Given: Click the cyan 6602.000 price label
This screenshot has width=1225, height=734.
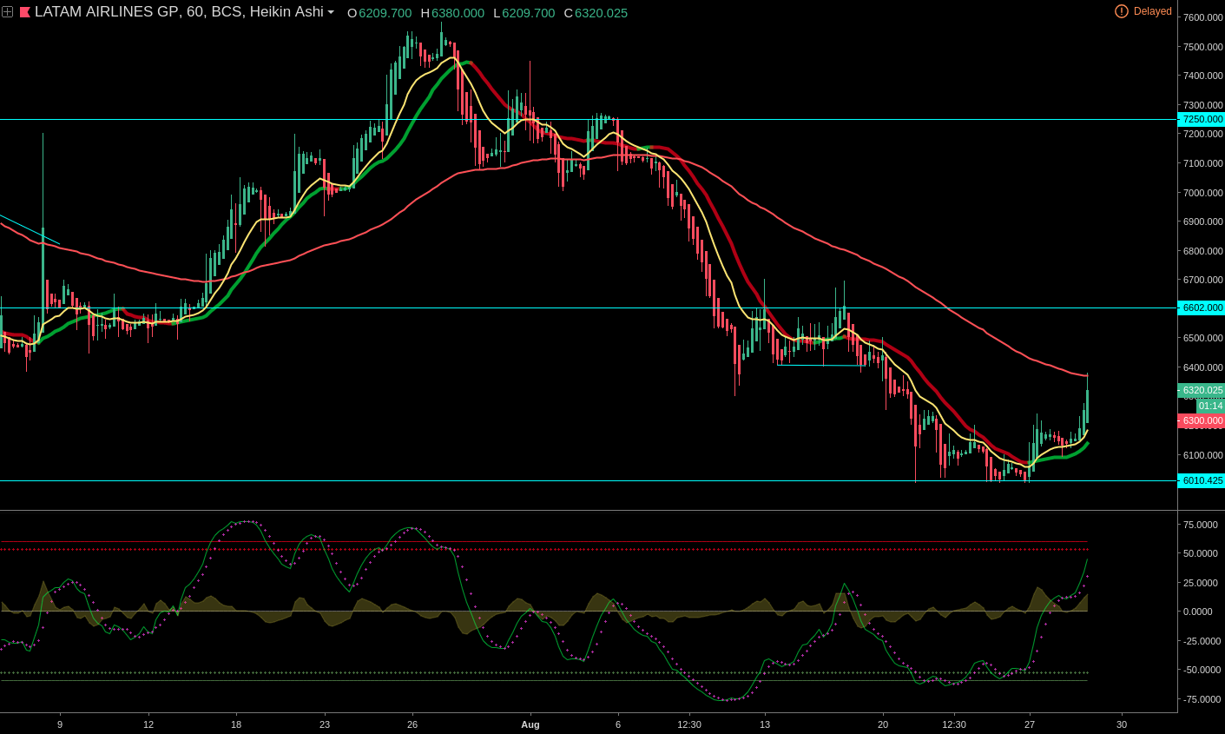Looking at the screenshot, I should tap(1201, 307).
